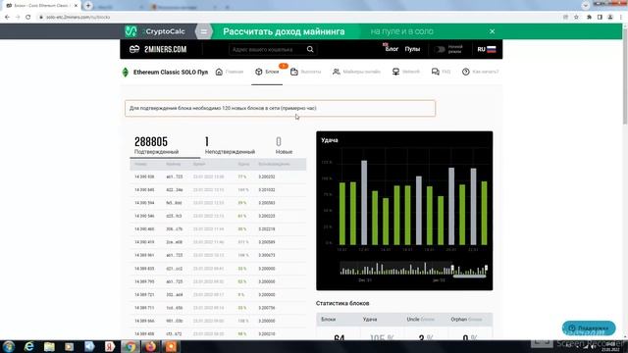Bookmark the page with the star icon

click(x=576, y=18)
